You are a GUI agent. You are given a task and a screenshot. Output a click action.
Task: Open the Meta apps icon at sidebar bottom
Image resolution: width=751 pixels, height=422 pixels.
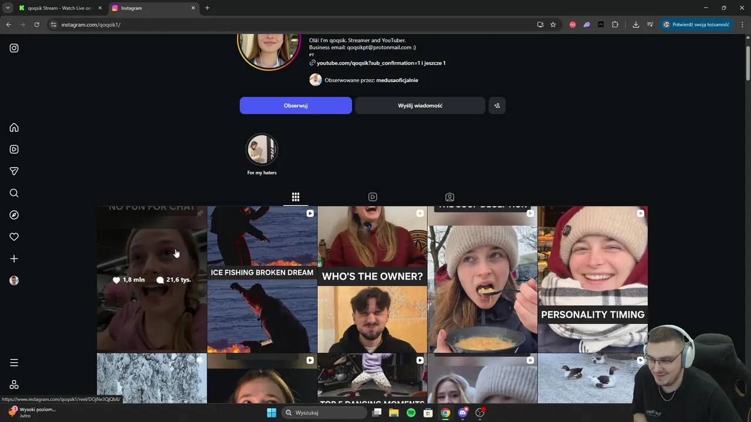(14, 384)
